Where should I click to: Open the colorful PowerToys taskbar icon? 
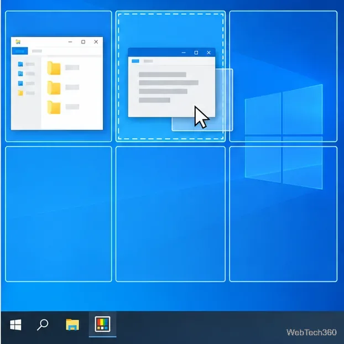point(102,324)
